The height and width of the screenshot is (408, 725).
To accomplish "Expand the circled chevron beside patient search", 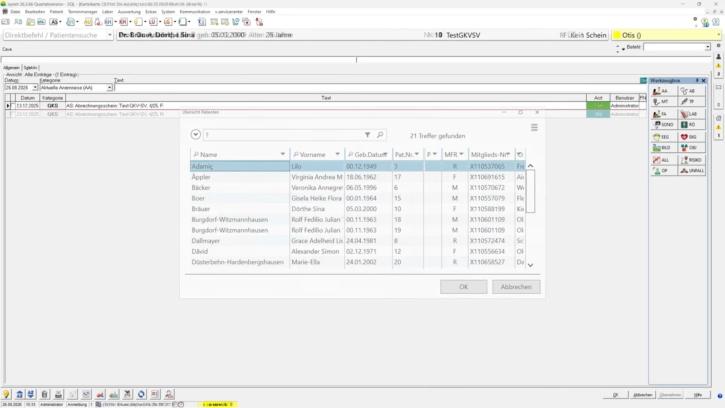I will pos(196,135).
